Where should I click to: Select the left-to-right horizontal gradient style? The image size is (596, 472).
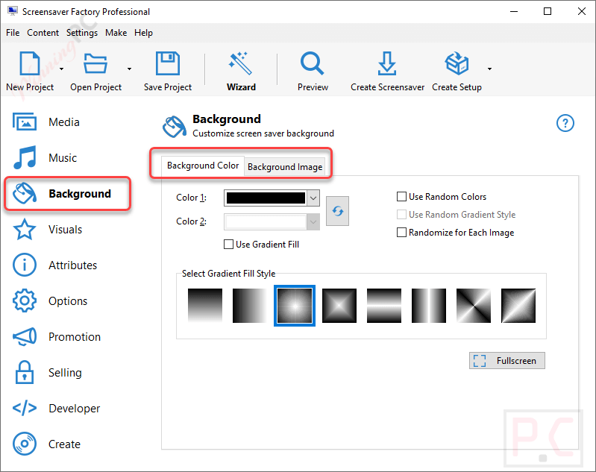pyautogui.click(x=250, y=306)
